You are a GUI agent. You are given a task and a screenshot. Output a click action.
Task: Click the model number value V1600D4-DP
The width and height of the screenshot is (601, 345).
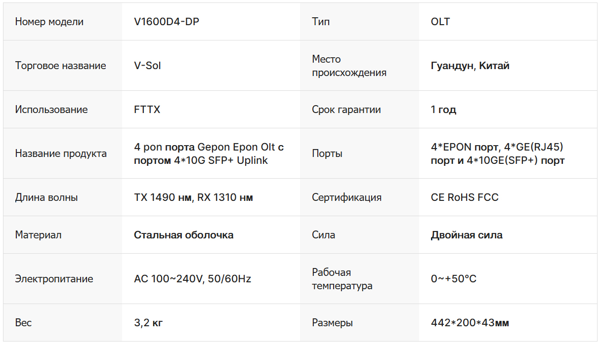point(167,22)
